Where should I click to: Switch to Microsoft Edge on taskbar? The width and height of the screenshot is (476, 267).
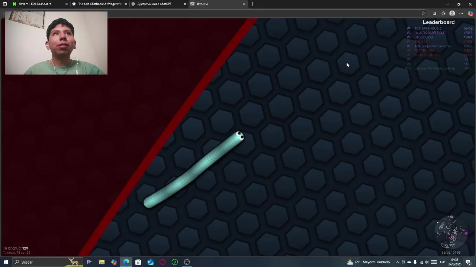[x=126, y=262]
